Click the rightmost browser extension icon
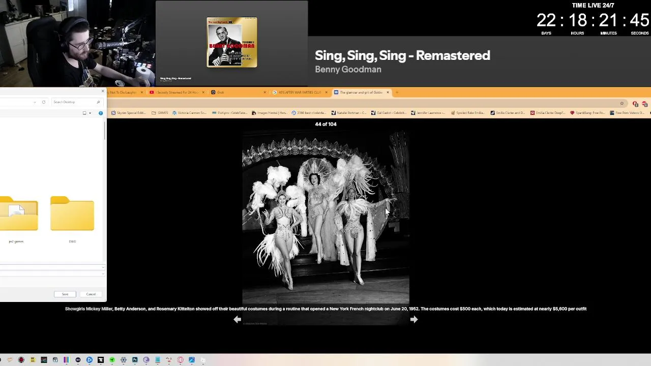This screenshot has width=651, height=366. pyautogui.click(x=644, y=104)
